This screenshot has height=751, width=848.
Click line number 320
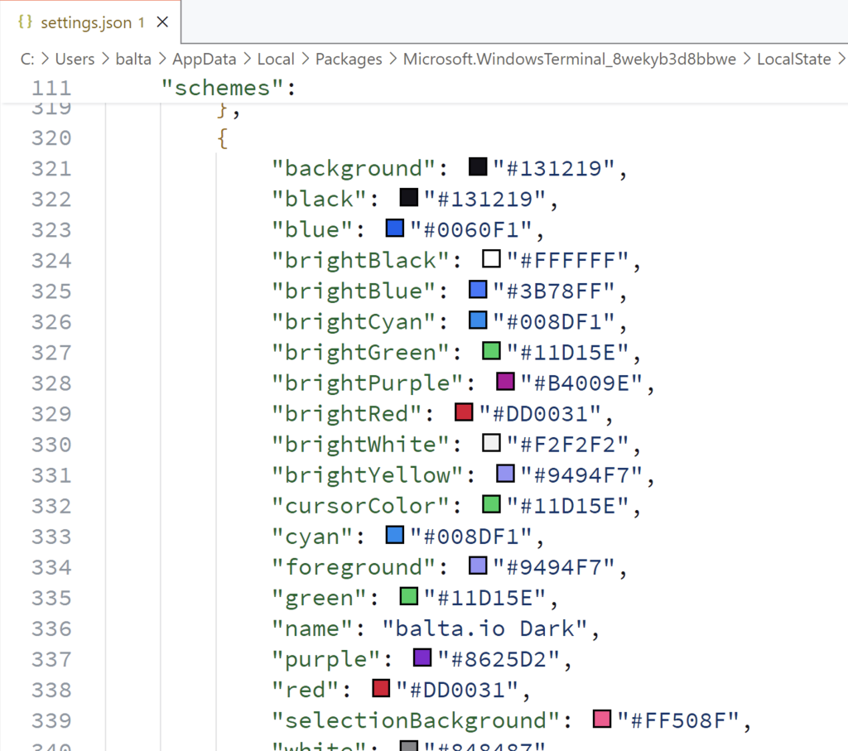[51, 138]
